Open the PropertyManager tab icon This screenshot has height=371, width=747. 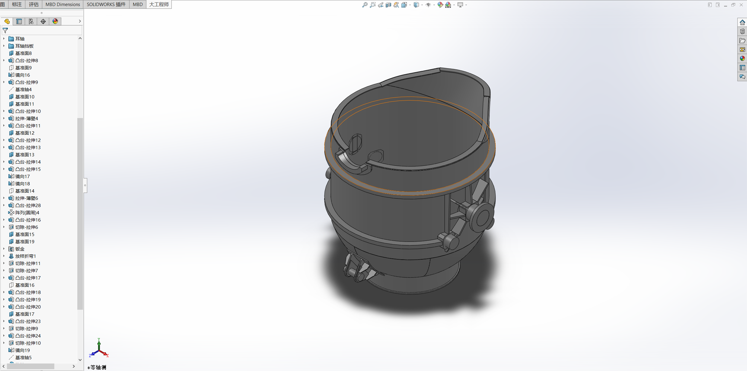19,21
